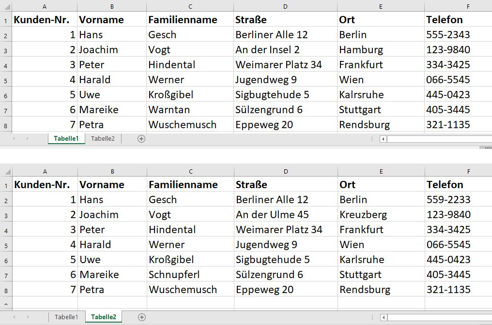Select row 5 header in the top sheet
Image resolution: width=492 pixels, height=325 pixels.
pos(6,79)
